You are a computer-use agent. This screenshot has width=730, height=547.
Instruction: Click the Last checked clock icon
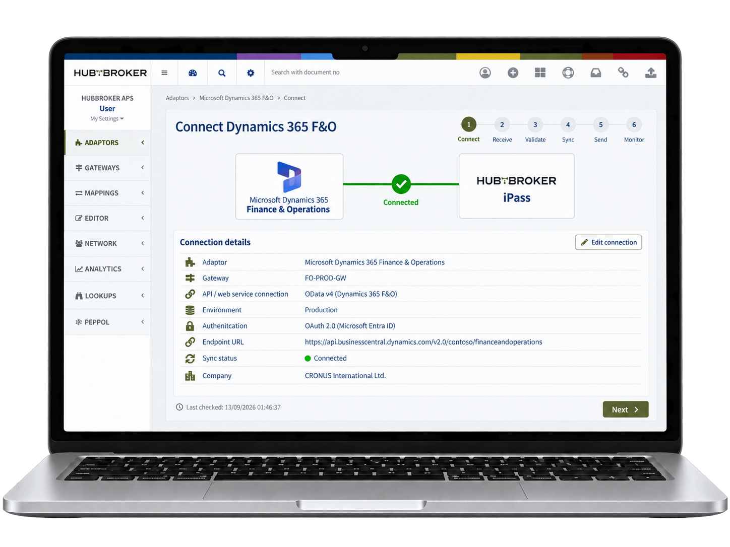[x=179, y=407]
